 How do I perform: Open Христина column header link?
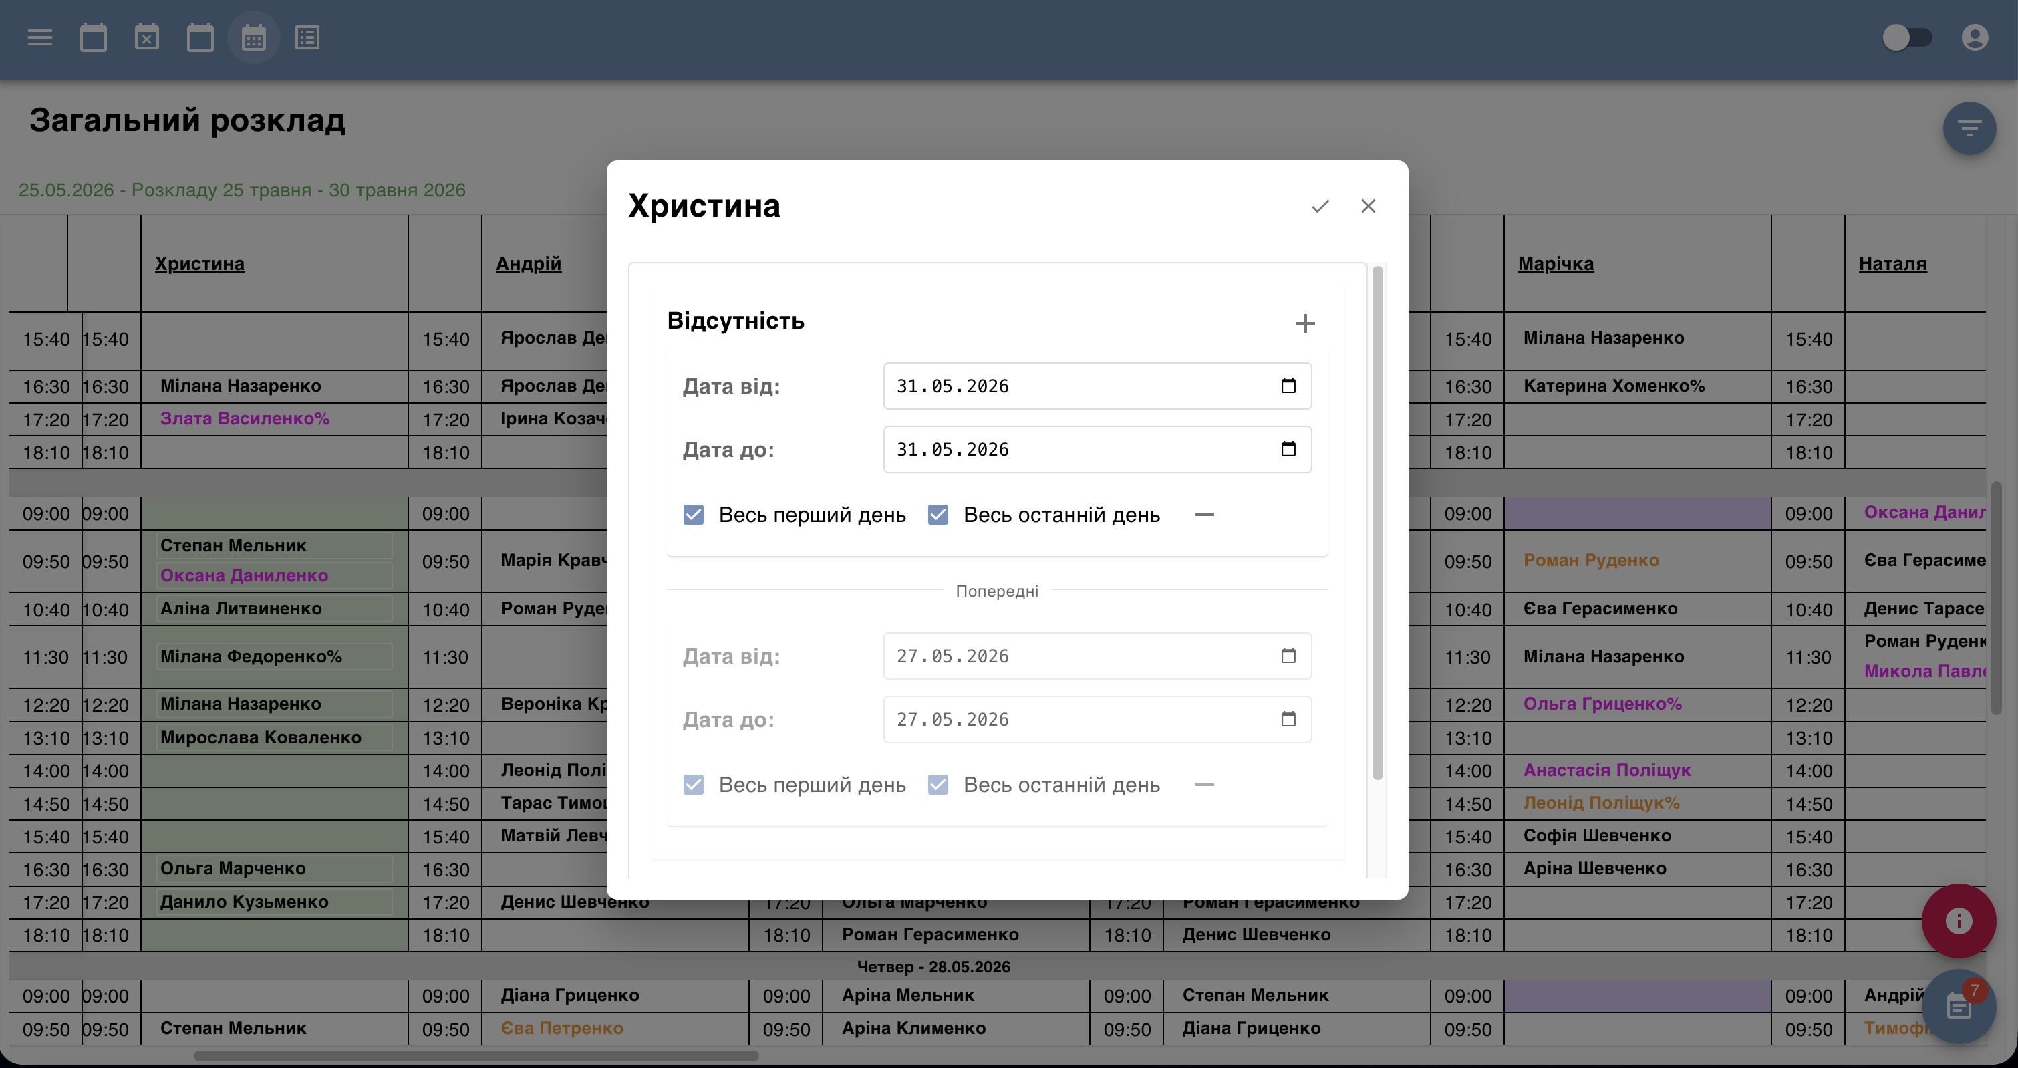199,264
